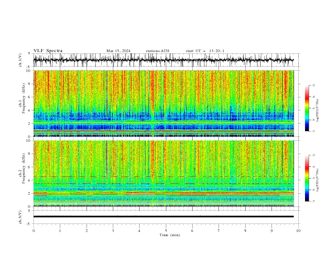This screenshot has width=336, height=259.
Task: Click the 'VLF Spectra' title text
Action: tap(48, 51)
